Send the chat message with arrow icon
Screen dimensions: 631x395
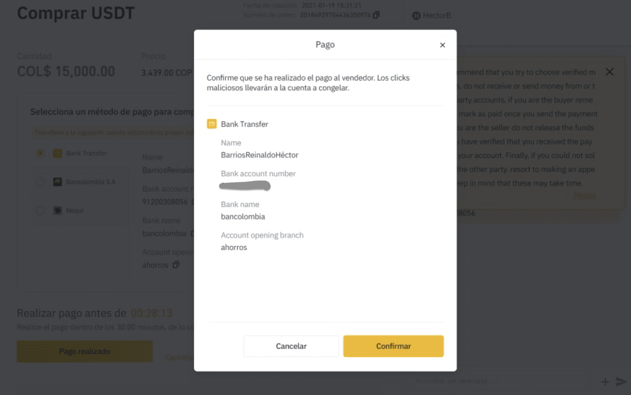[x=622, y=381]
